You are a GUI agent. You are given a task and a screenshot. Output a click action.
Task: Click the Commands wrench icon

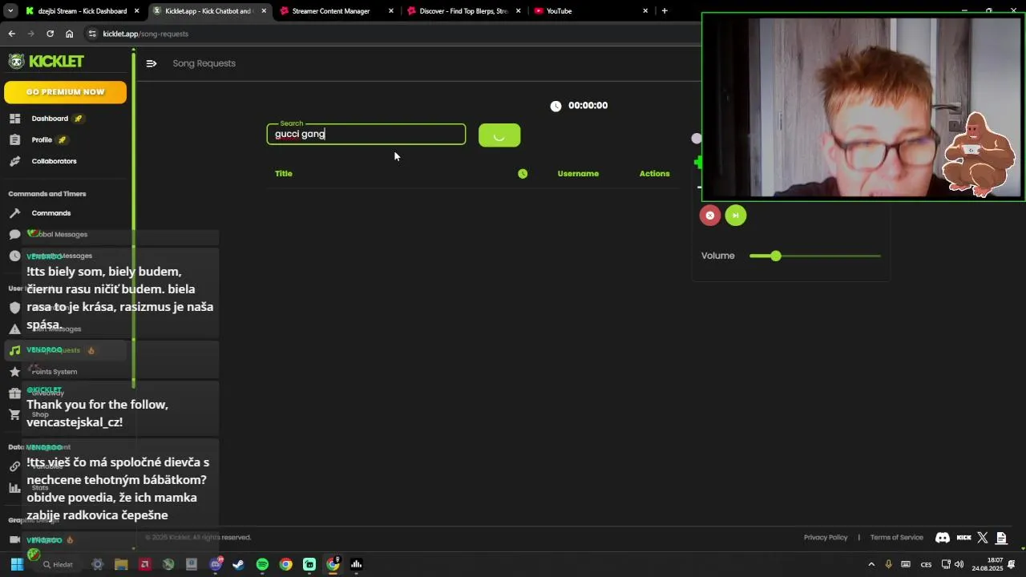(x=14, y=213)
